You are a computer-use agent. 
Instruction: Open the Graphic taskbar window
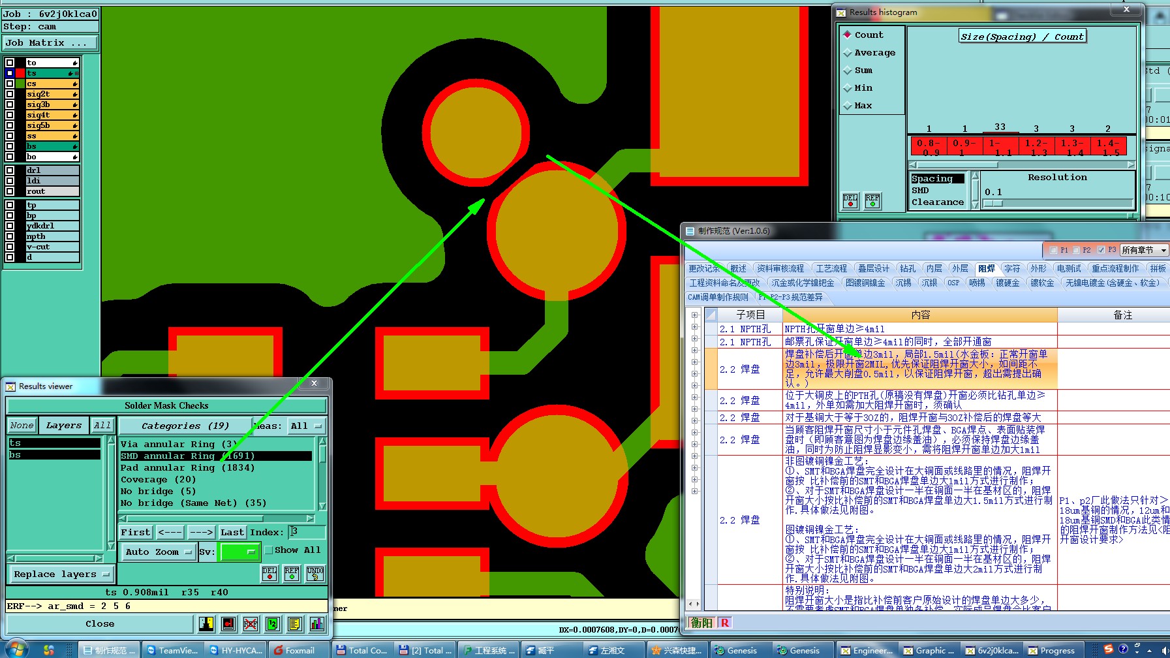(x=929, y=650)
